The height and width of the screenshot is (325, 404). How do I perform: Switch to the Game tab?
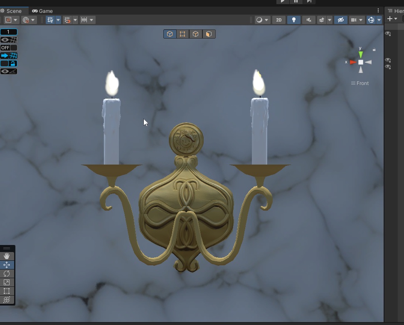pyautogui.click(x=42, y=11)
